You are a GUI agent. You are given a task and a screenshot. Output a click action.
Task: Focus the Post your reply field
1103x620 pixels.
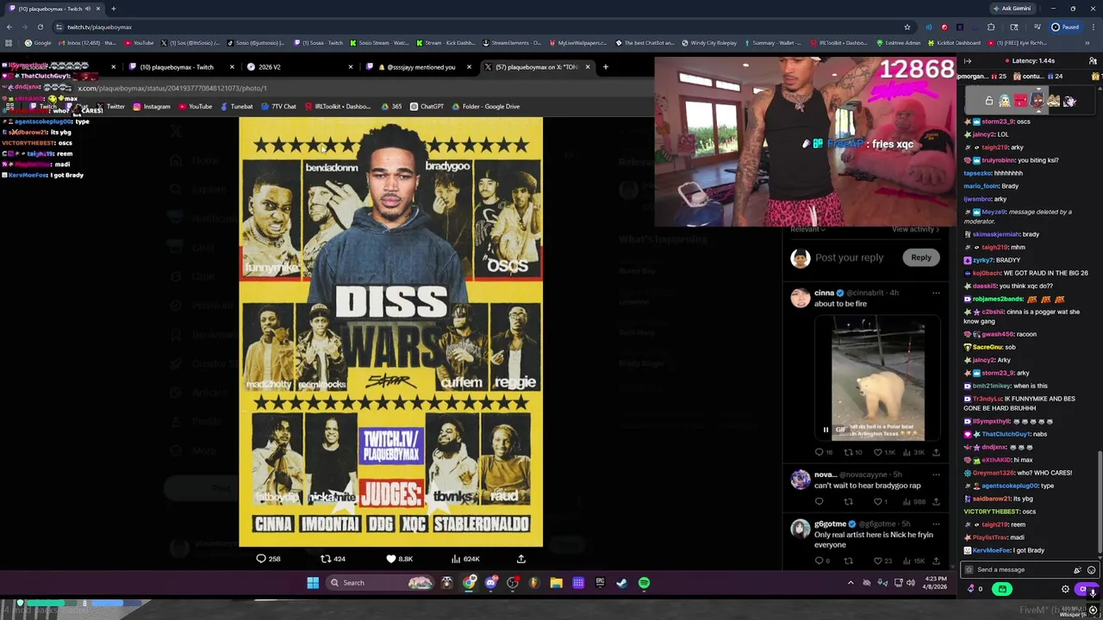pyautogui.click(x=849, y=257)
